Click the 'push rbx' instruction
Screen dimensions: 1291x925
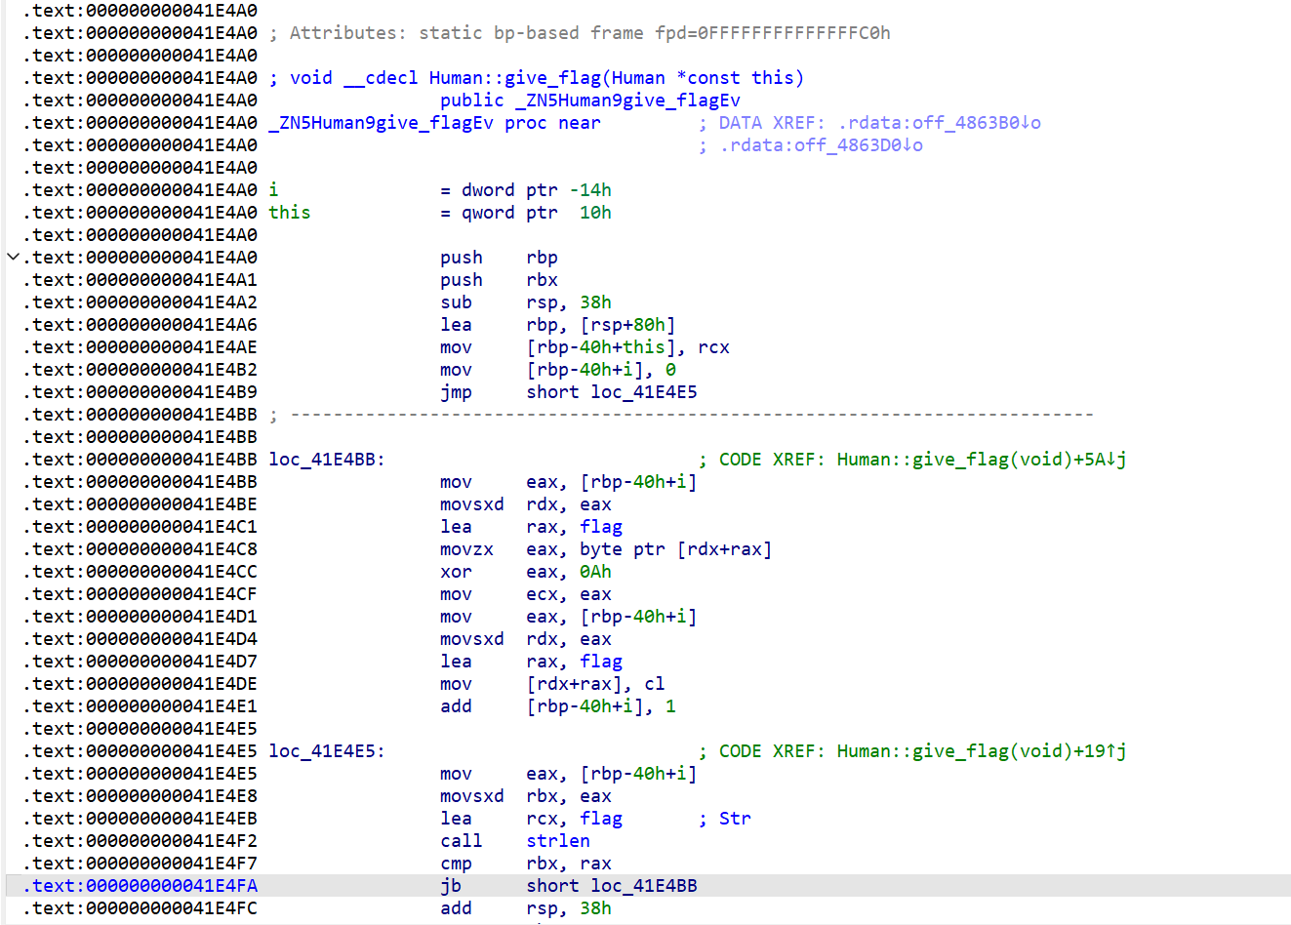(x=499, y=280)
